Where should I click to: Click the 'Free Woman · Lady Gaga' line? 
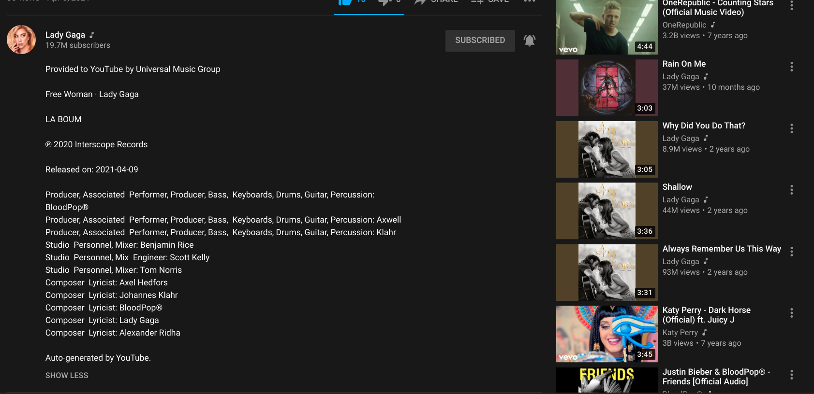tap(92, 94)
